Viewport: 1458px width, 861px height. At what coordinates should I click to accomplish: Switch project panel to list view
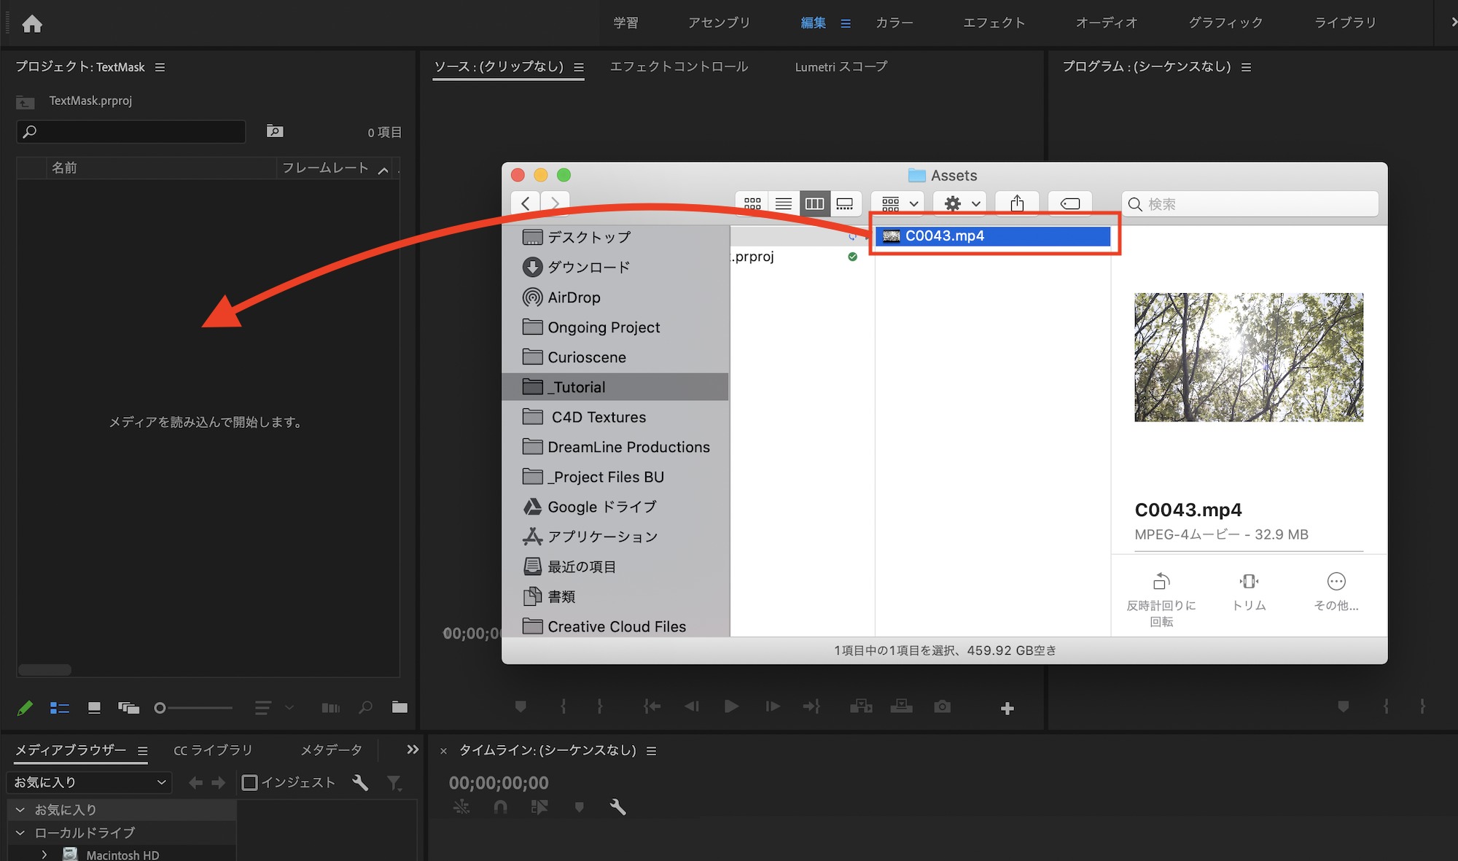[x=59, y=707]
